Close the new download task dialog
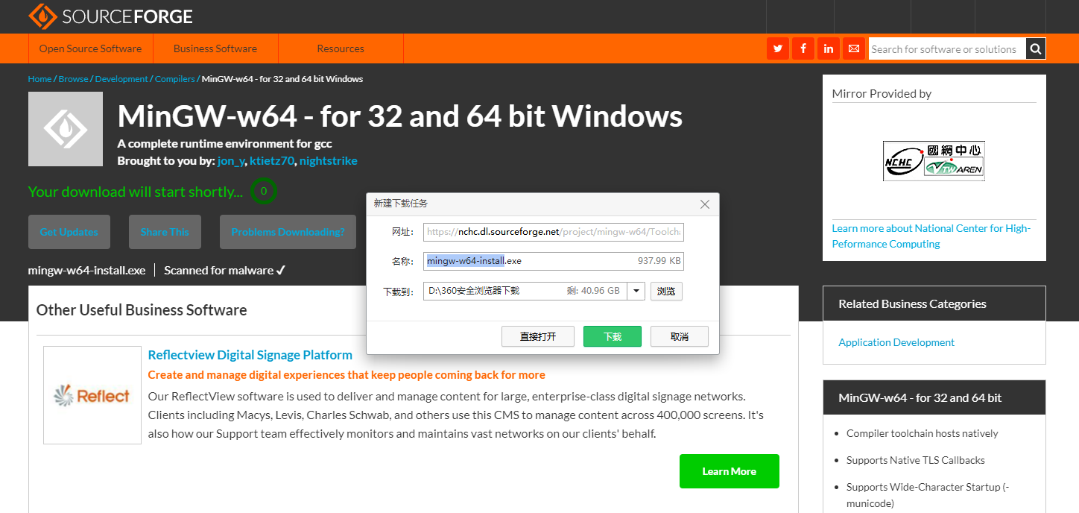The width and height of the screenshot is (1079, 513). (x=705, y=204)
